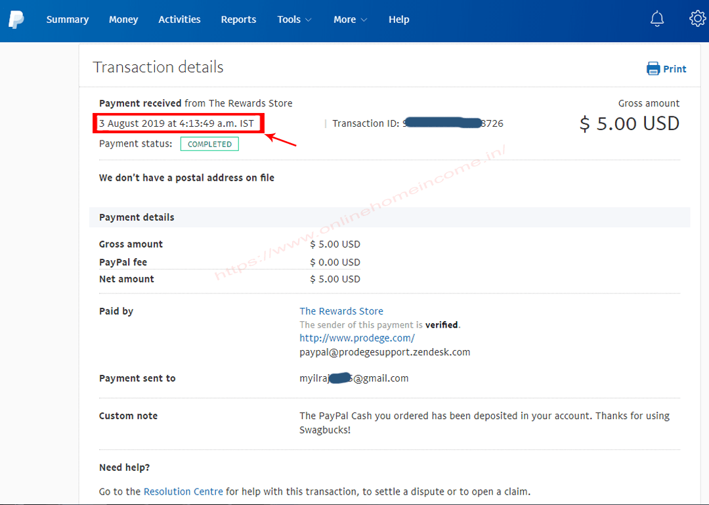The image size is (709, 505).
Task: Click the sender is verified text
Action: click(x=380, y=324)
